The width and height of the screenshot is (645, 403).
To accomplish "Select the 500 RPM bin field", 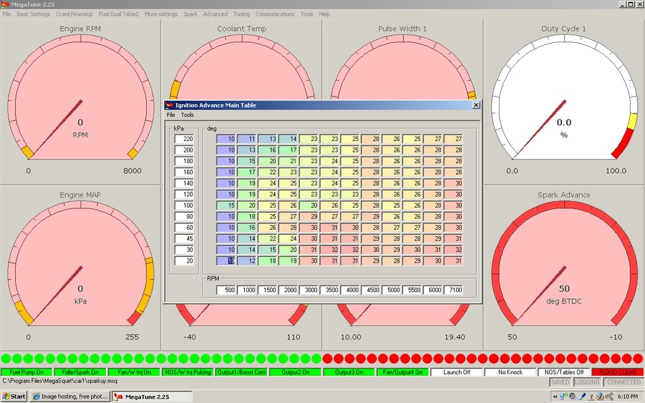I will click(226, 290).
